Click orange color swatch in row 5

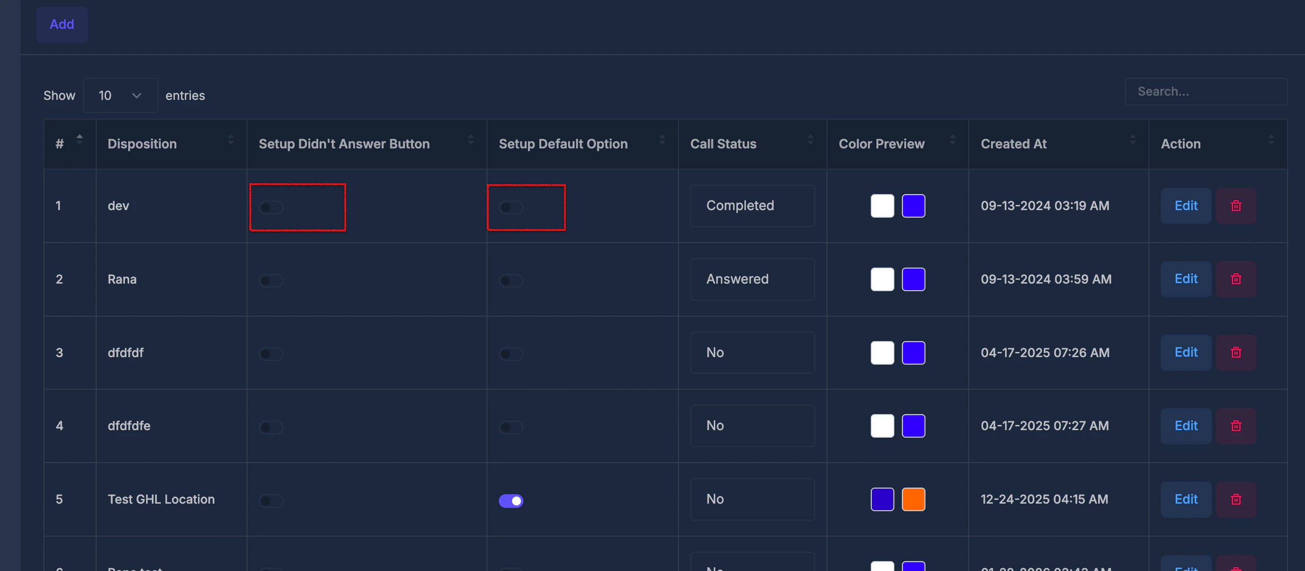point(913,499)
